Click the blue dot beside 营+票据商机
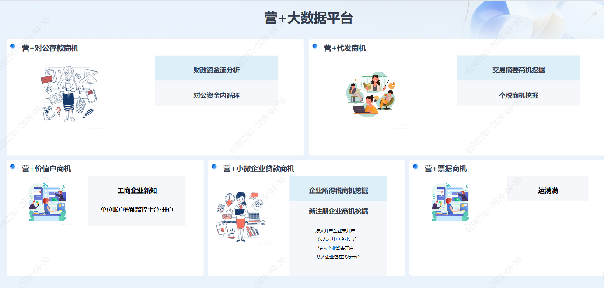604x288 pixels. (x=416, y=167)
